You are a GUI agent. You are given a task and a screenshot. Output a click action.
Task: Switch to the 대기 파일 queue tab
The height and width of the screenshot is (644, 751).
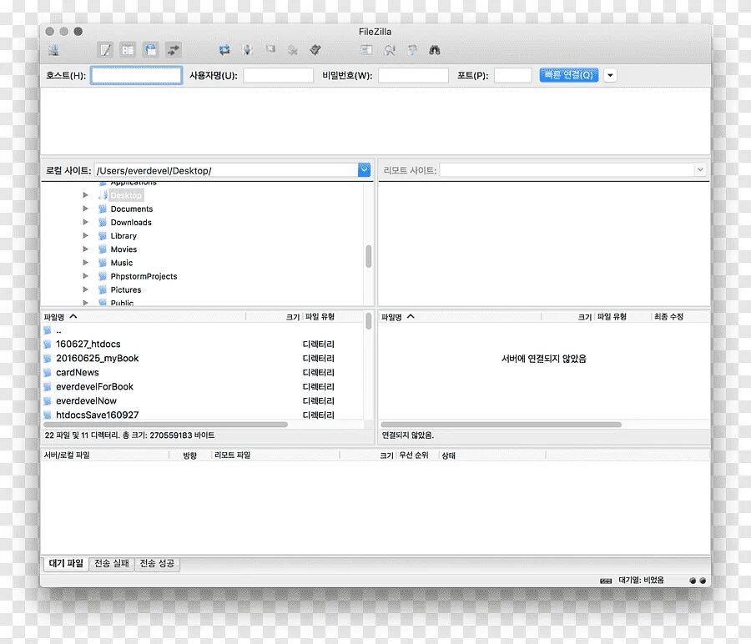66,564
